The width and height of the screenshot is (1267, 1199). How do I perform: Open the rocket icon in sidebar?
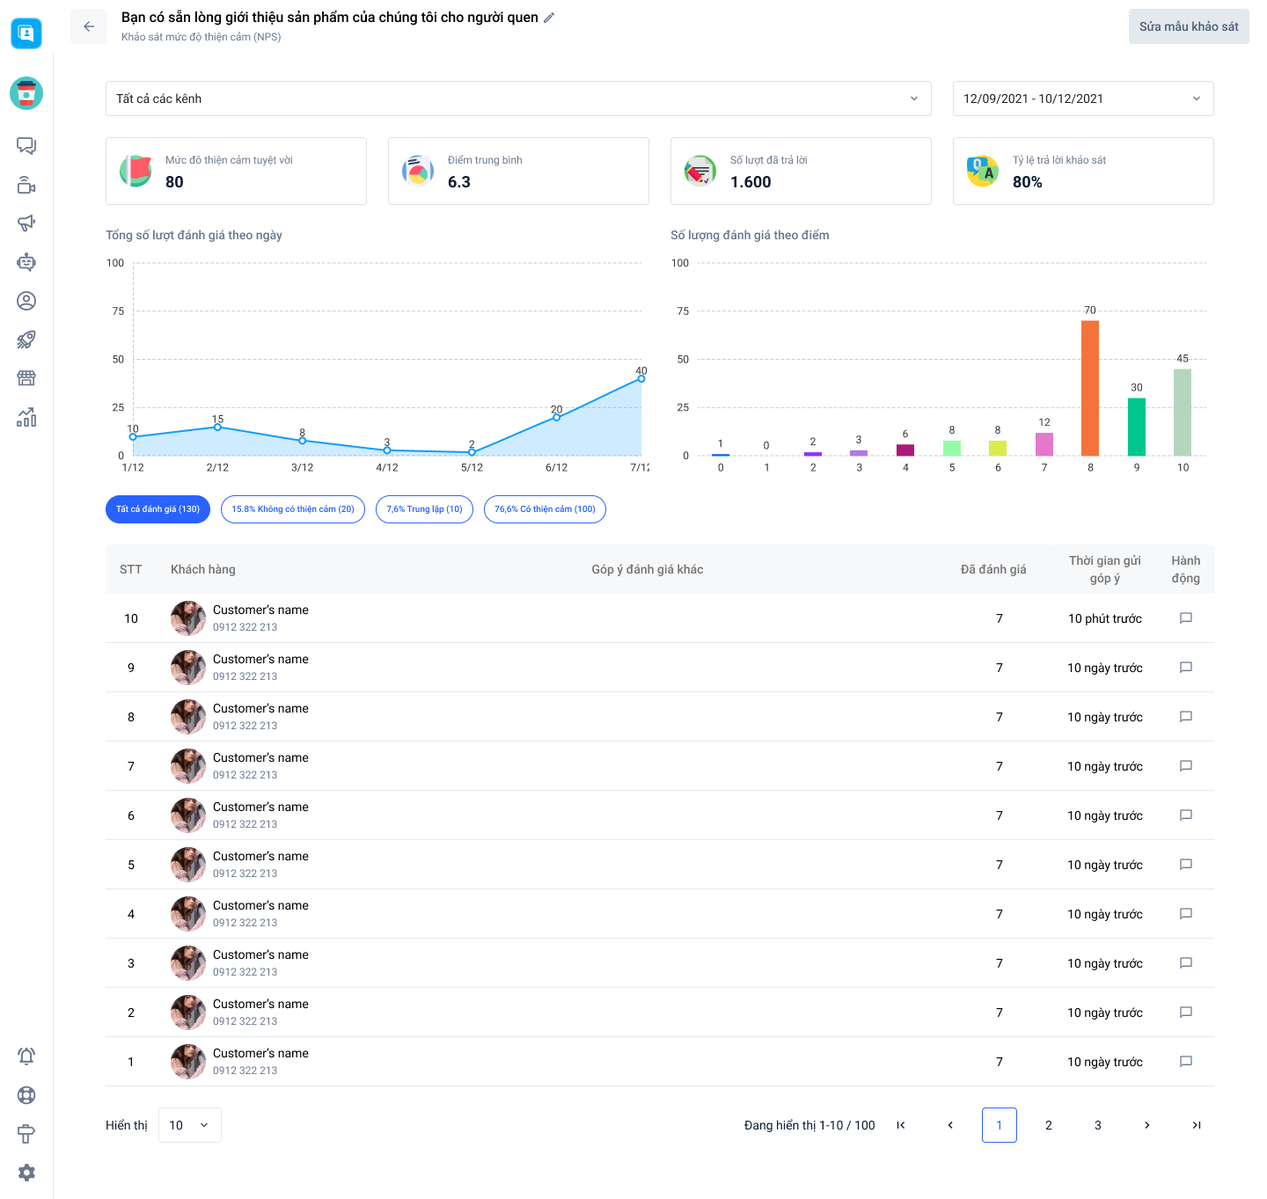pos(26,340)
